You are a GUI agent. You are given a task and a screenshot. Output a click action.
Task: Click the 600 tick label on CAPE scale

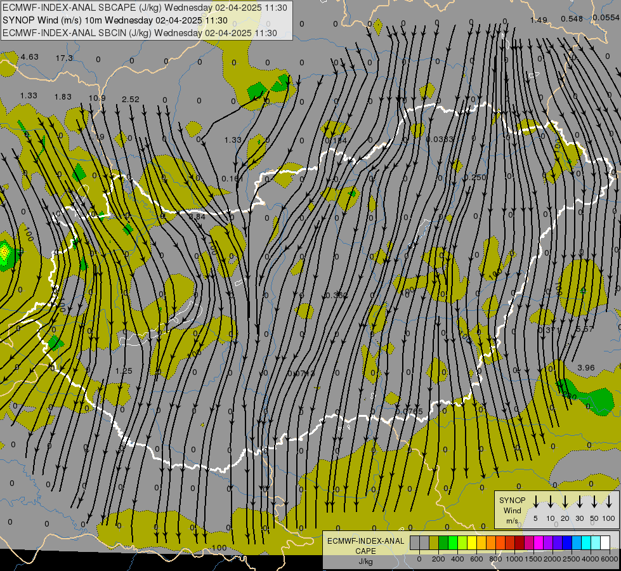pos(476,559)
